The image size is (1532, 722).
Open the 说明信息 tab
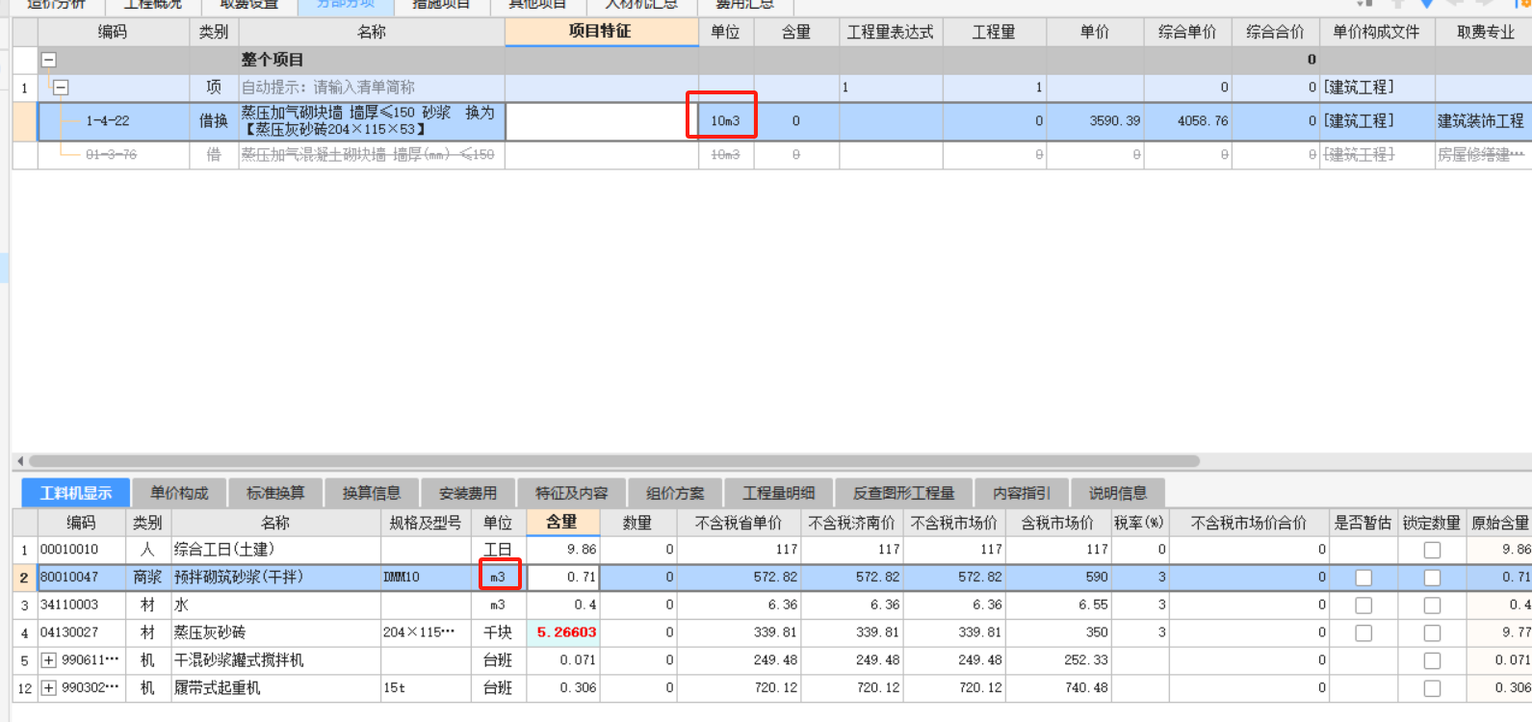coord(1118,493)
